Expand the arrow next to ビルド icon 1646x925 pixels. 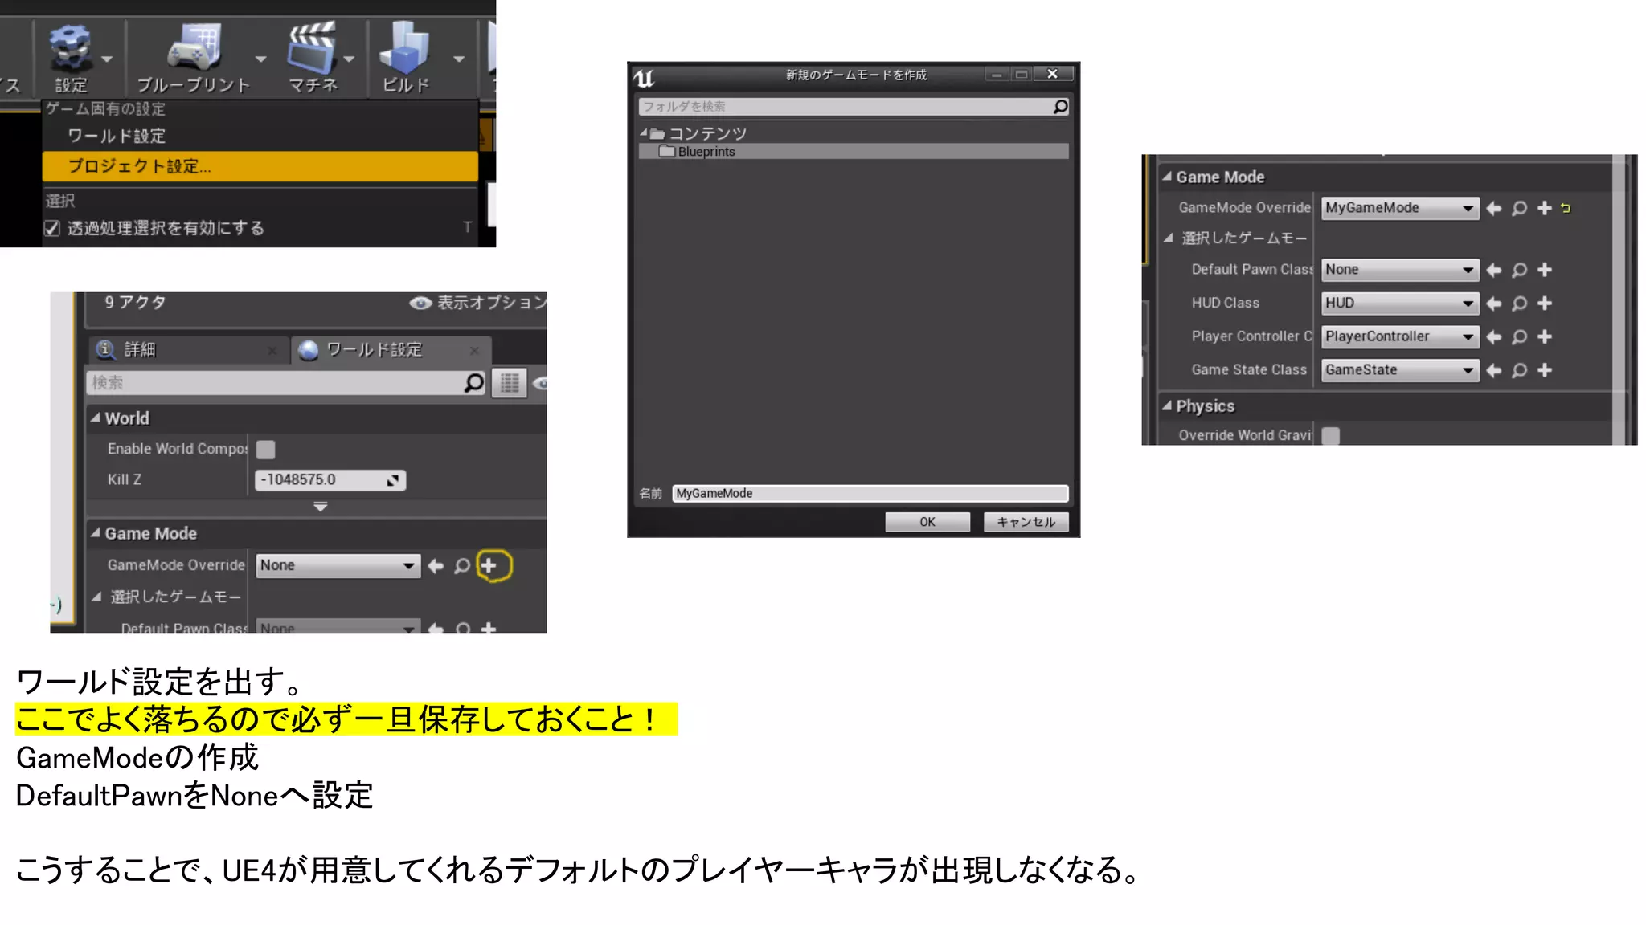[x=459, y=59]
